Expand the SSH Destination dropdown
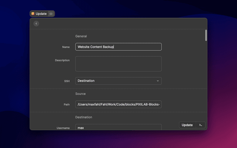The height and width of the screenshot is (148, 237). [118, 81]
